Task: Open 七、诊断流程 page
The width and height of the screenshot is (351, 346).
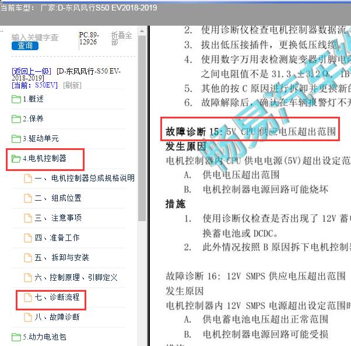Action: point(57,297)
